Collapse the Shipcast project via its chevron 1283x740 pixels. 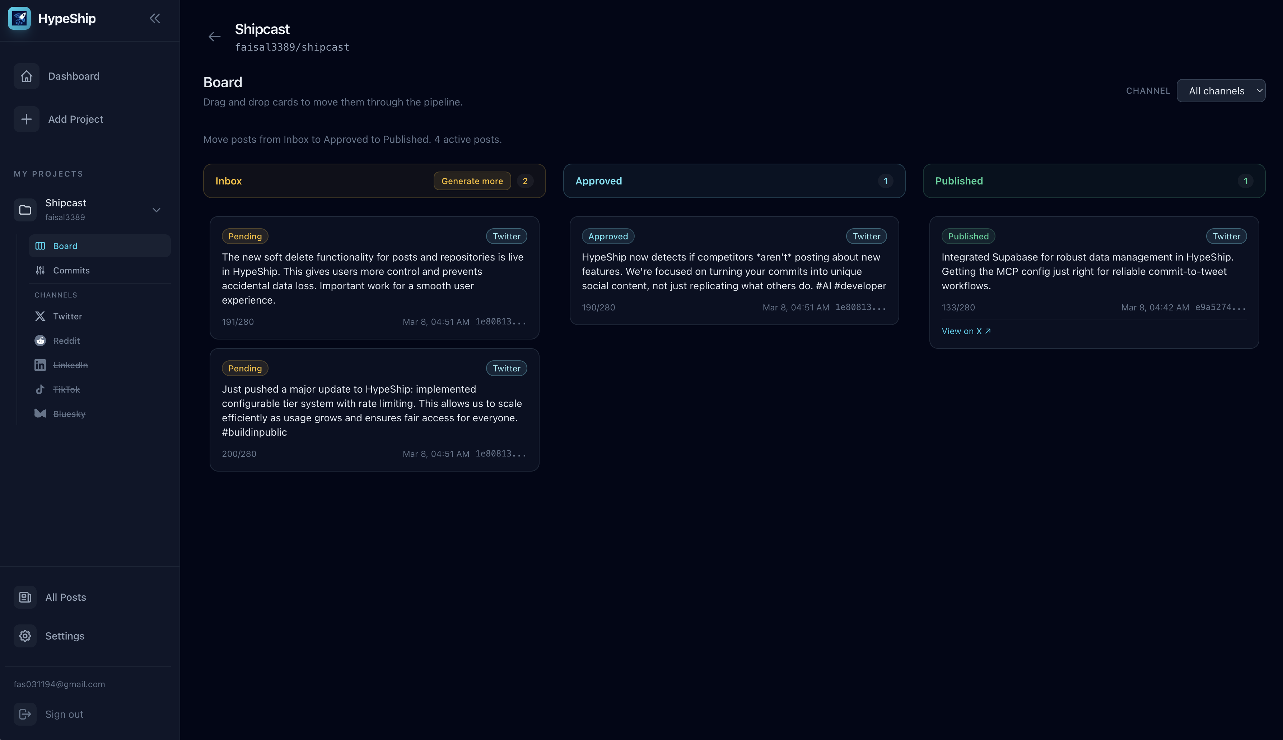[x=156, y=209]
